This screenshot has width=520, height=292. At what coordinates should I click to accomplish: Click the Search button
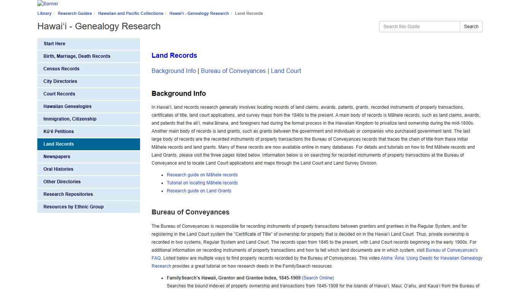click(x=471, y=26)
